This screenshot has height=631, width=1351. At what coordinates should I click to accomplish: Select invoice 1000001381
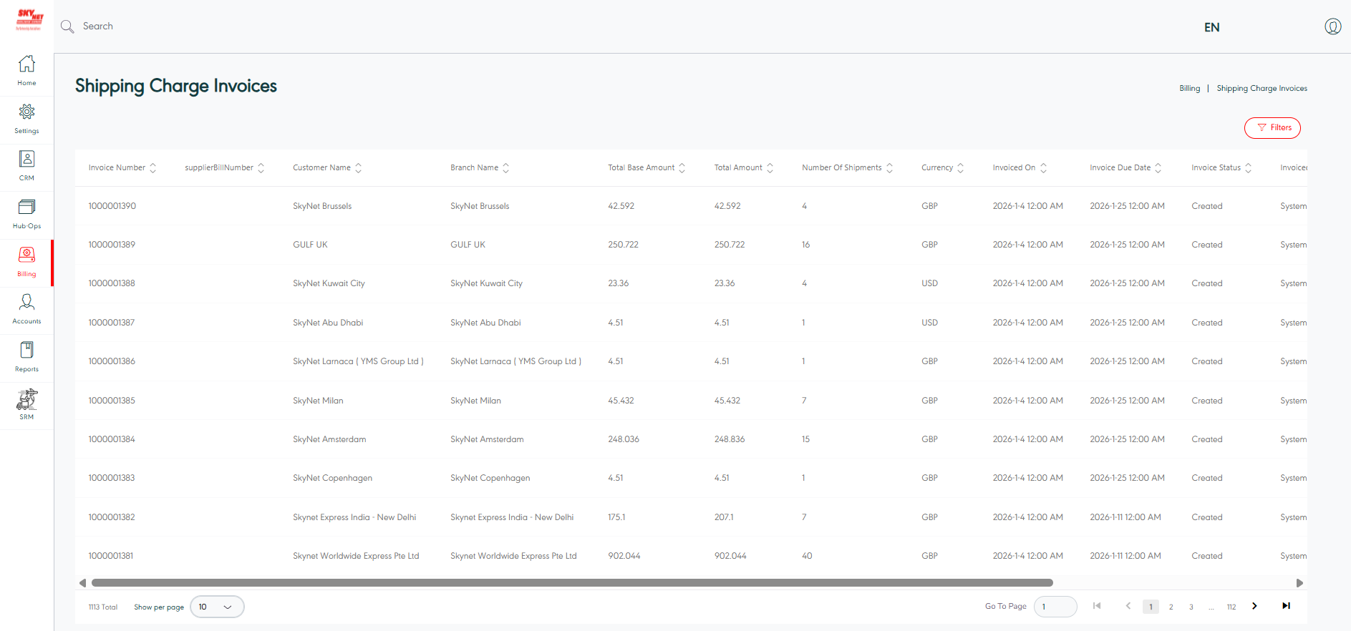(x=111, y=556)
